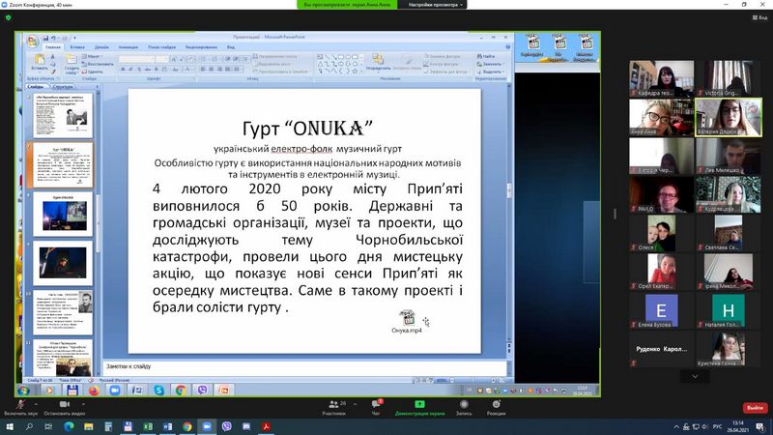Select Валерия Дядюн participant video tile
Screen dimensions: 773x435
[x=729, y=117]
